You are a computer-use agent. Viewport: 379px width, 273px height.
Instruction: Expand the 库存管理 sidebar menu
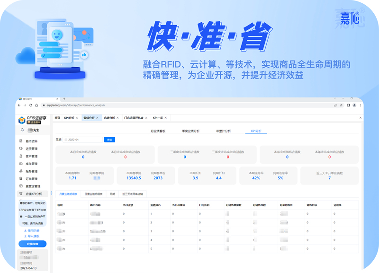point(32,163)
